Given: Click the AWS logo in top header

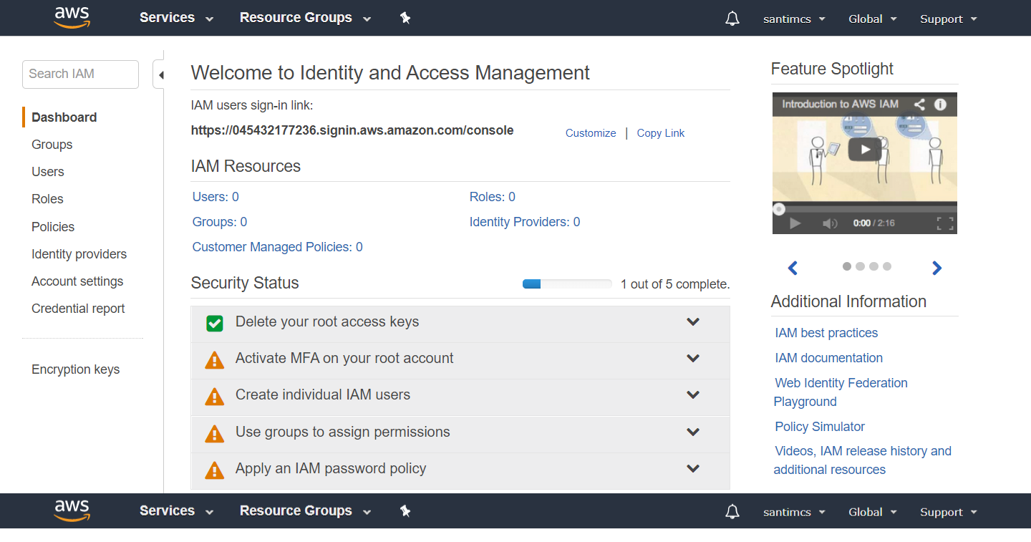Looking at the screenshot, I should 72,18.
